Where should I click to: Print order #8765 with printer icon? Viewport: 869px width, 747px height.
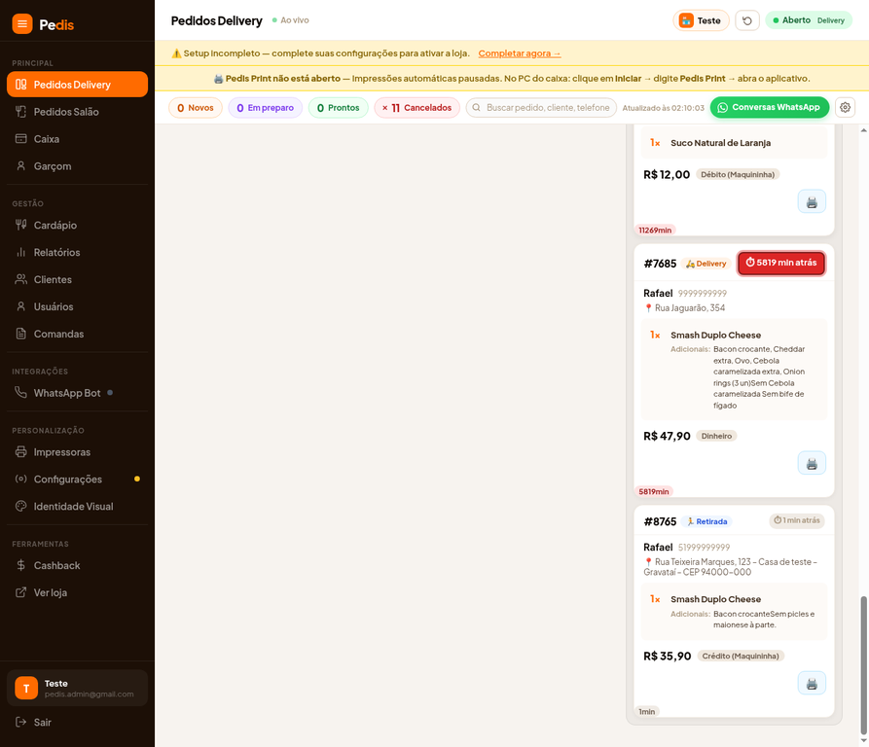[812, 684]
